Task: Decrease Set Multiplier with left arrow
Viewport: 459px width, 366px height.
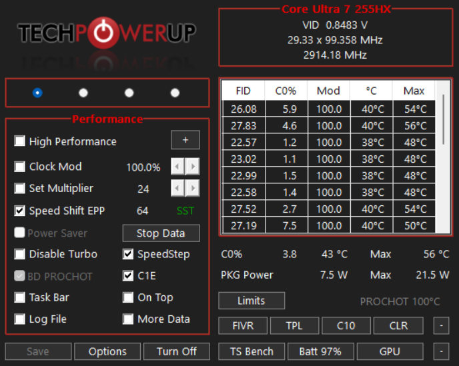Action: pyautogui.click(x=177, y=189)
